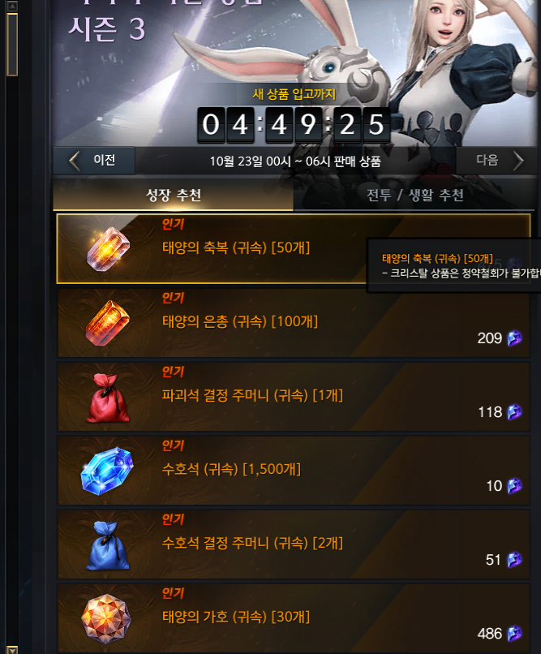
Task: Switch to the 성장 추천 tab
Action: click(x=174, y=195)
